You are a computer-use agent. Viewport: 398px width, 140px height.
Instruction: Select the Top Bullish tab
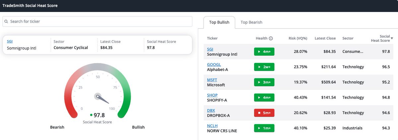click(219, 22)
